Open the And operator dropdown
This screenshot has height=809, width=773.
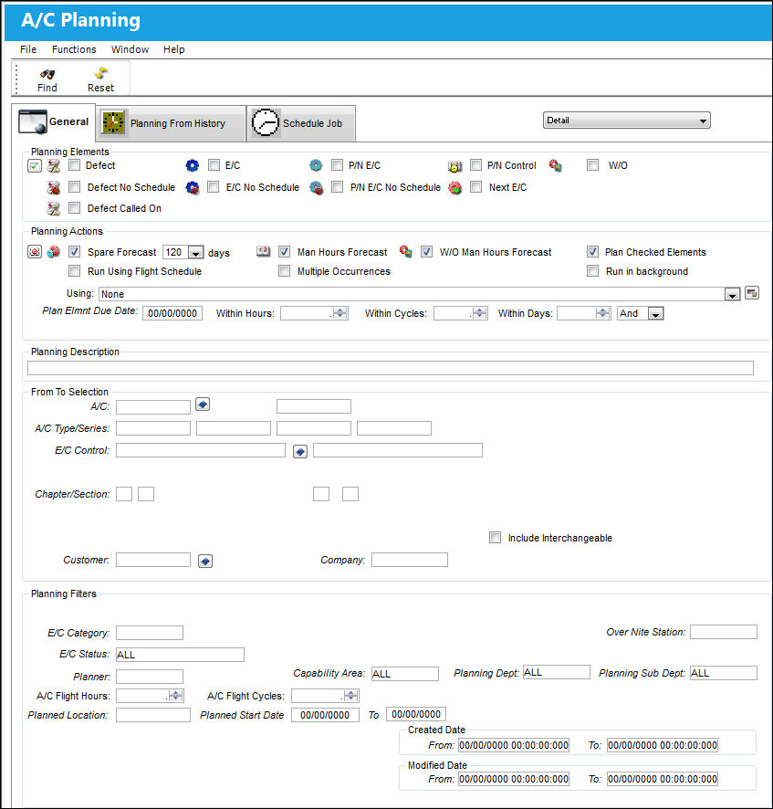pos(655,314)
